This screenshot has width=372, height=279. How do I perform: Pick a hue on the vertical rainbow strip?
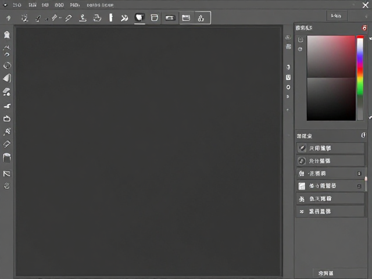tap(360, 78)
